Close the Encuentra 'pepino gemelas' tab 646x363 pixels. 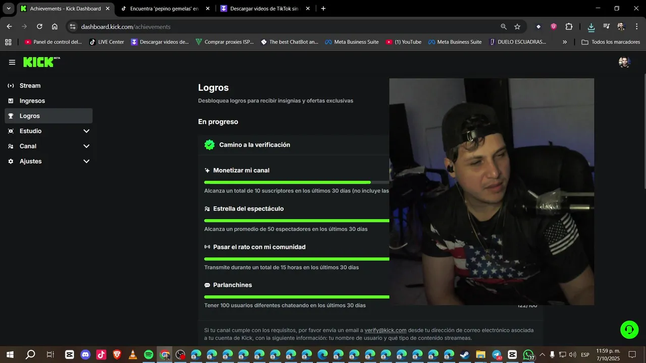pos(207,9)
